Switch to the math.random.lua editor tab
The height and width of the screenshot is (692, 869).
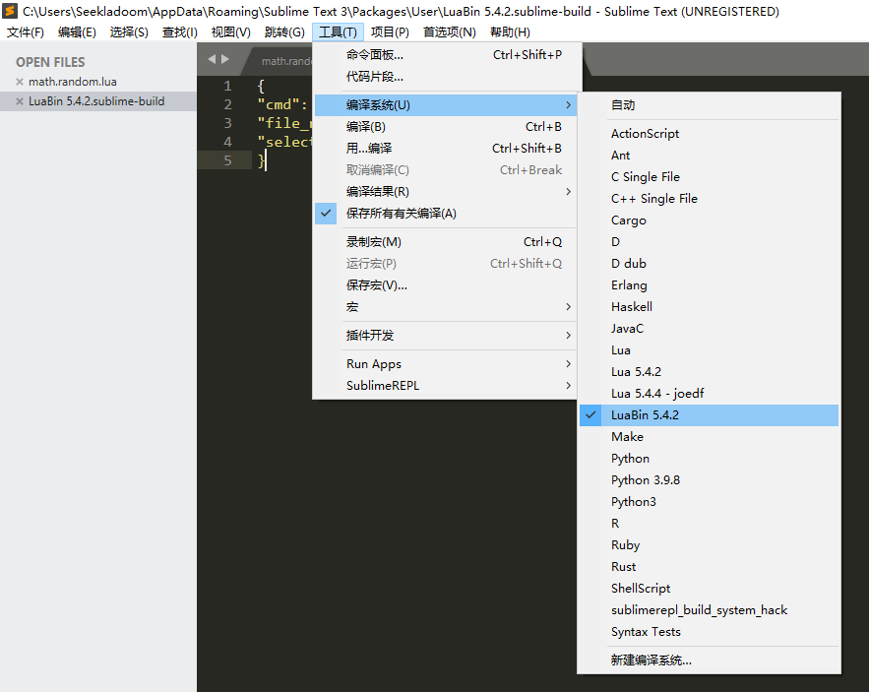pos(285,61)
